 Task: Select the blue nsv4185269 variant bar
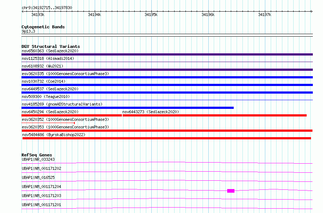(127, 108)
